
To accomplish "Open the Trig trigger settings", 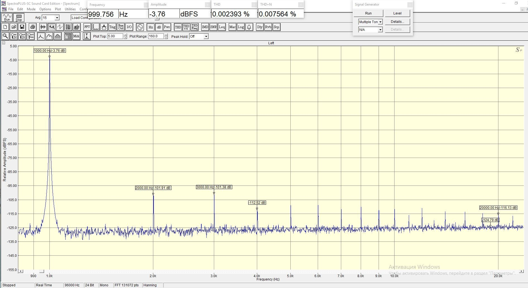I will (x=112, y=27).
